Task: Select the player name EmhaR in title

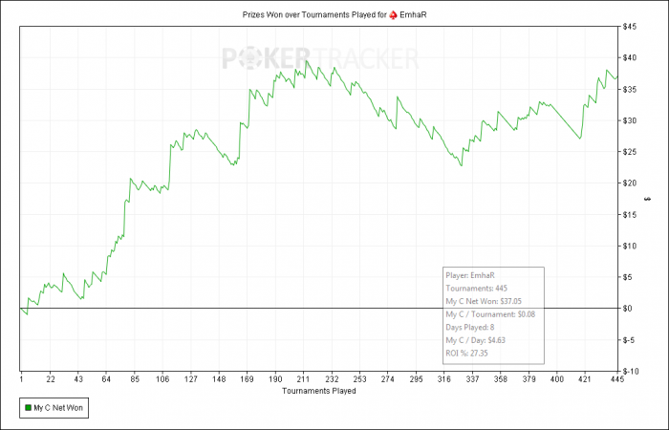Action: pyautogui.click(x=413, y=15)
